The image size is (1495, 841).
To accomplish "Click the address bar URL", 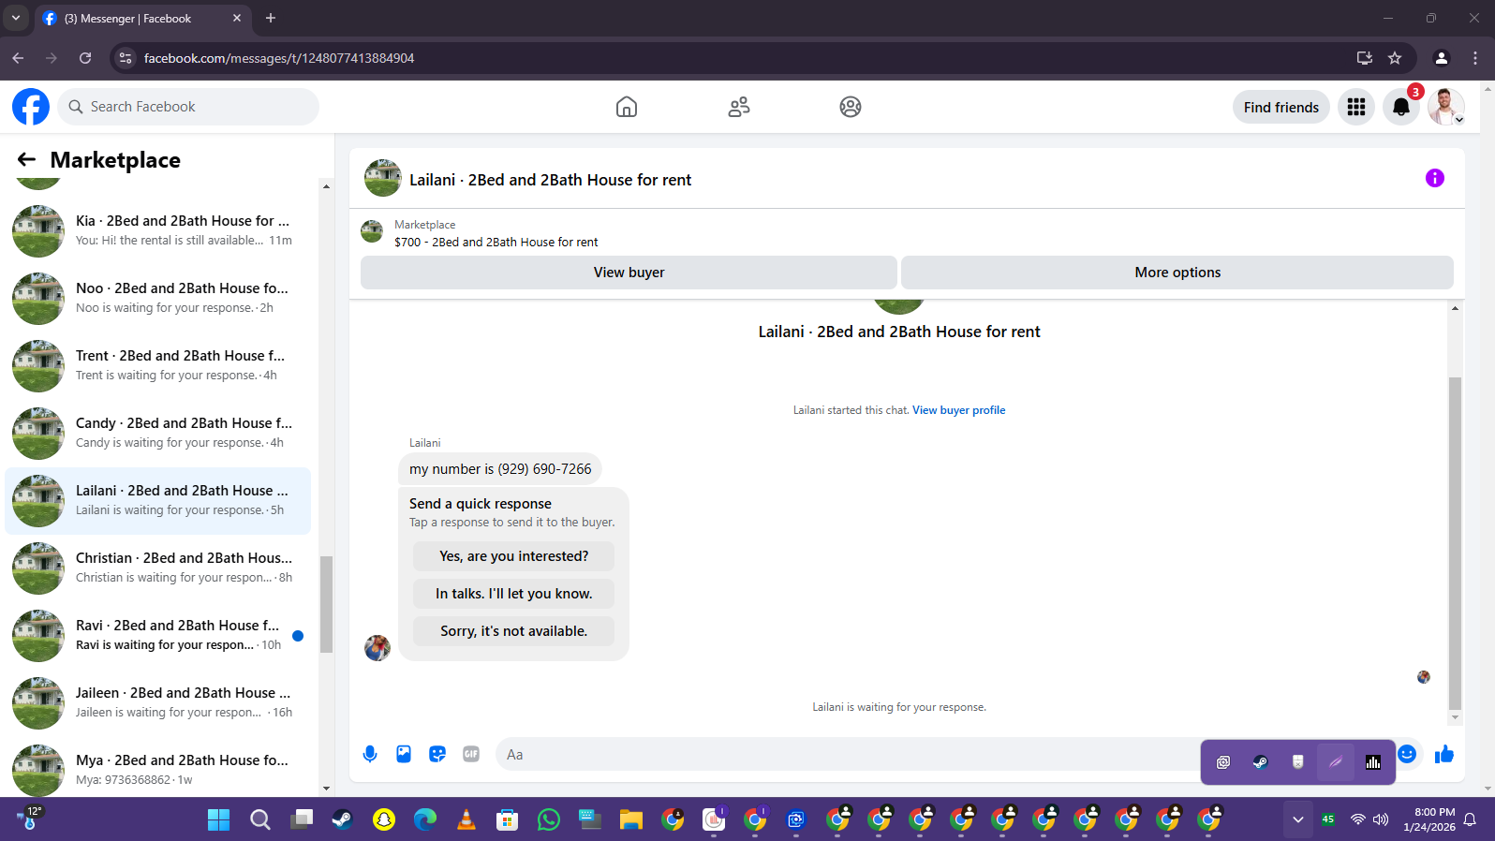I will click(x=279, y=58).
